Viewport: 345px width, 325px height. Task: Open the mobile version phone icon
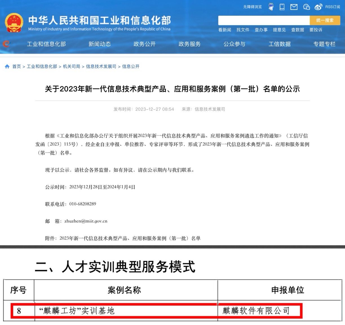pyautogui.click(x=282, y=7)
